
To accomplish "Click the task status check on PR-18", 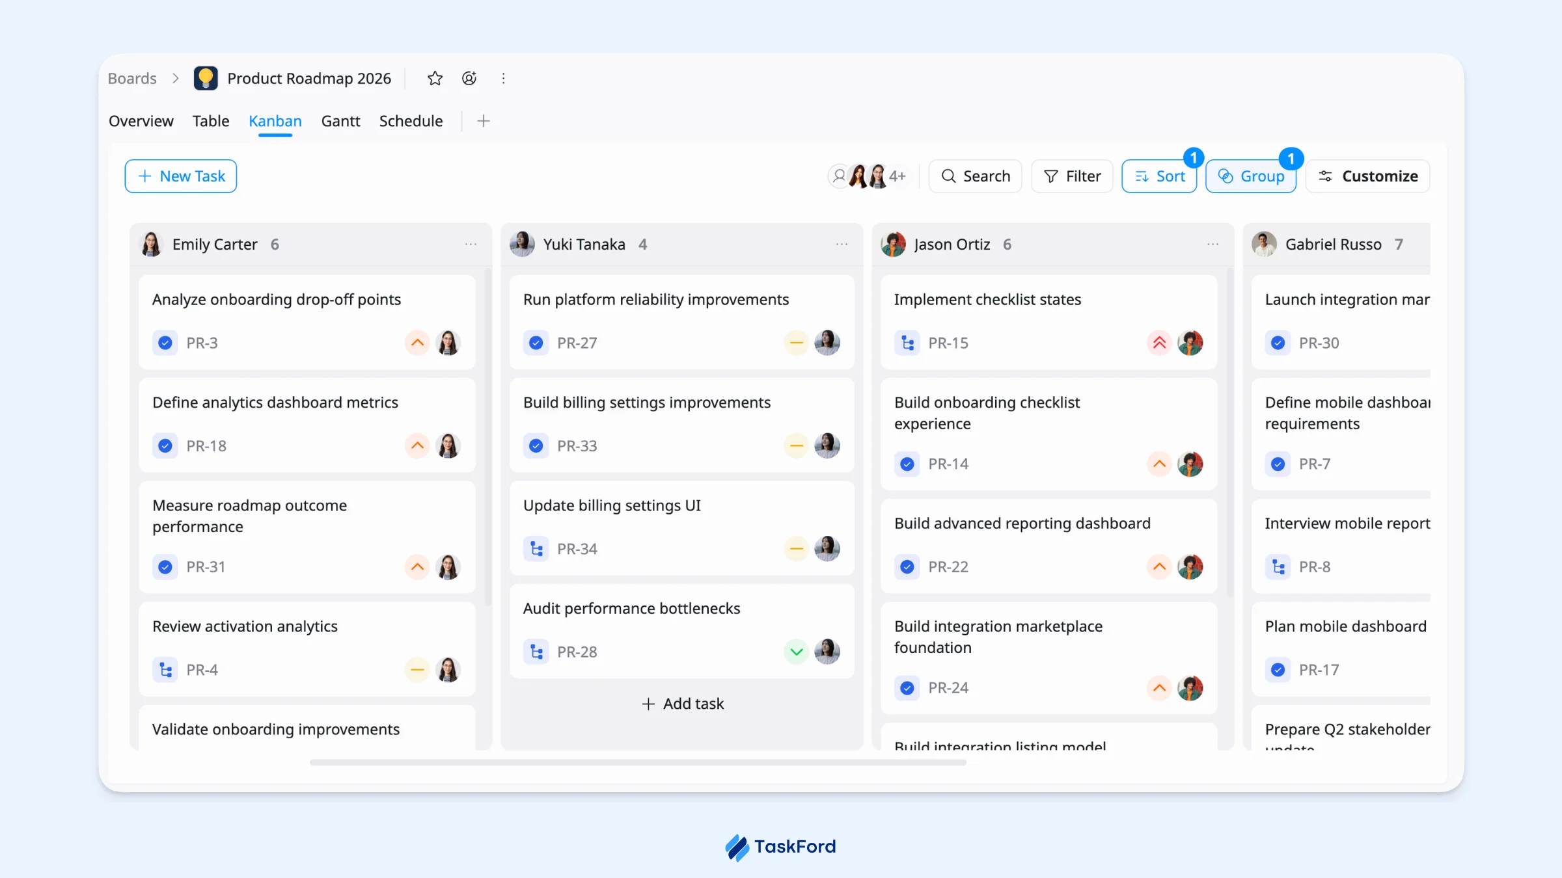I will coord(165,446).
